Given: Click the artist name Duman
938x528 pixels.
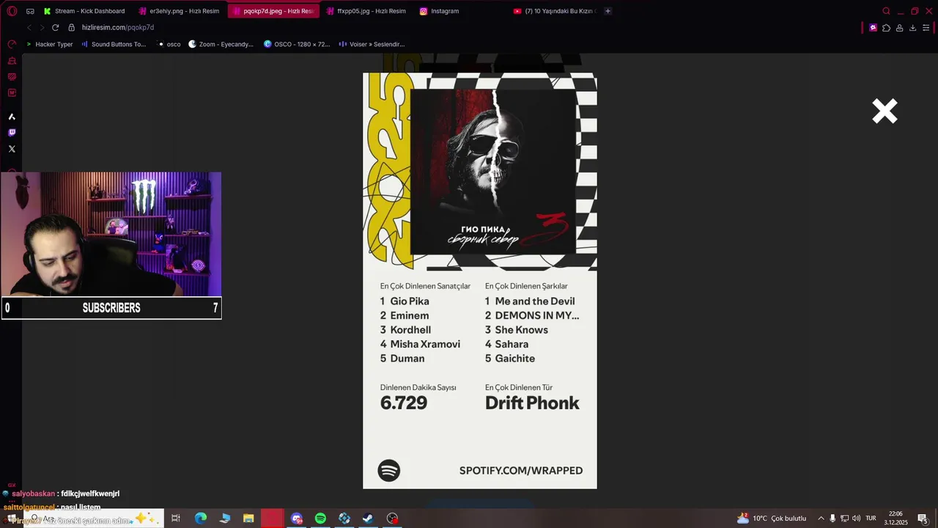Looking at the screenshot, I should [x=407, y=359].
